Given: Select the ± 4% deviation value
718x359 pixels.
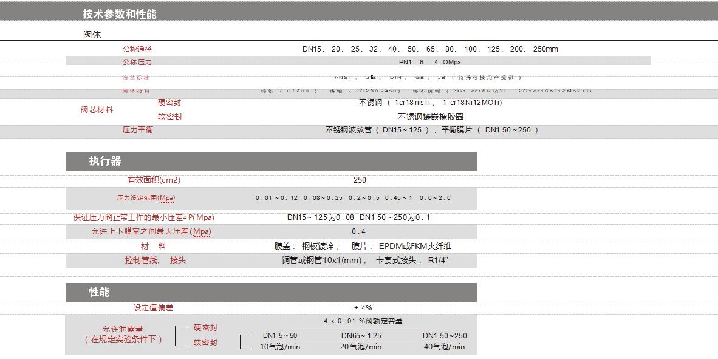Looking at the screenshot, I should (363, 308).
